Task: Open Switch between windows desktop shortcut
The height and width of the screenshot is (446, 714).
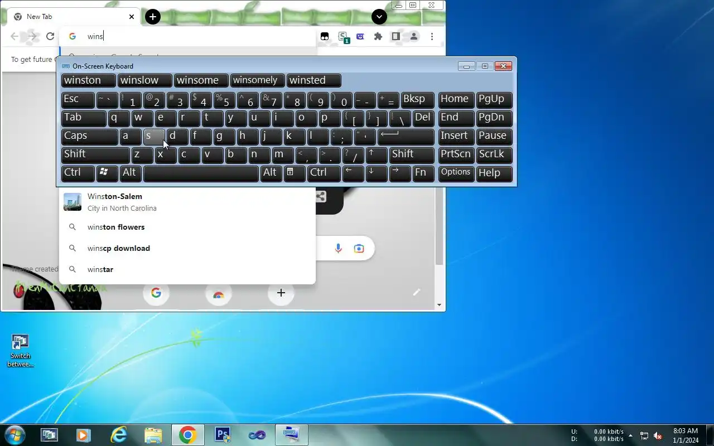Action: [20, 351]
